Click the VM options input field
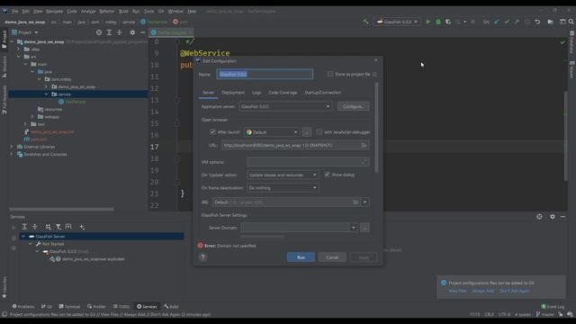The image size is (576, 324). point(308,162)
